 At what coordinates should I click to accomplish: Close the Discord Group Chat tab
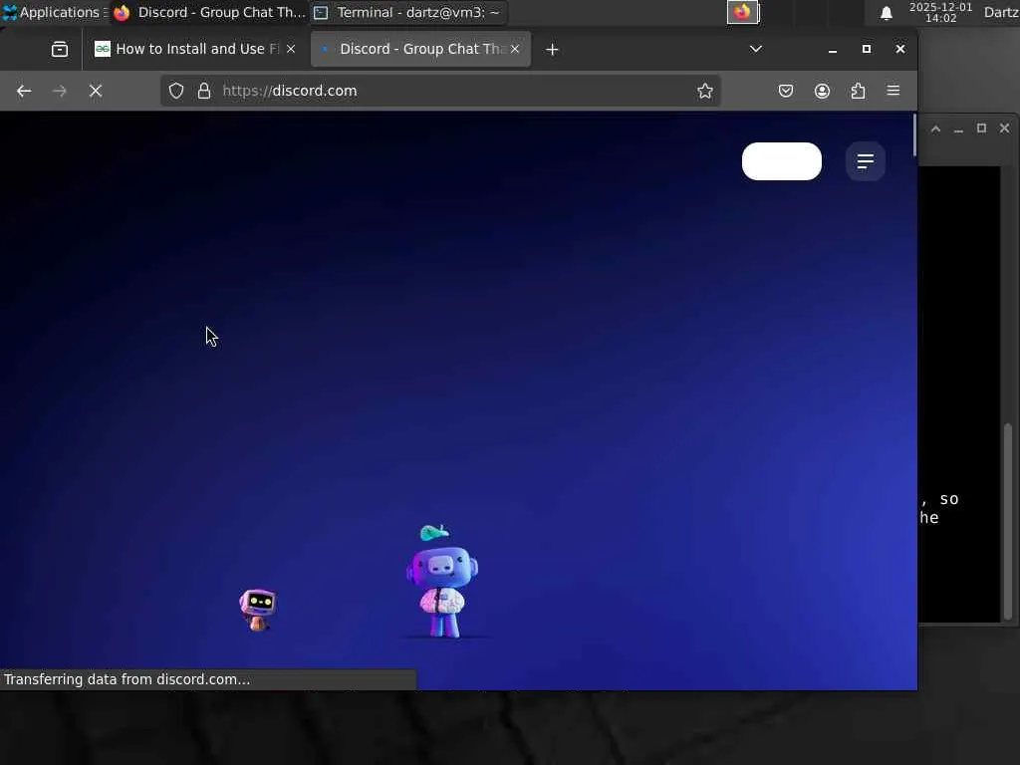pyautogui.click(x=515, y=49)
